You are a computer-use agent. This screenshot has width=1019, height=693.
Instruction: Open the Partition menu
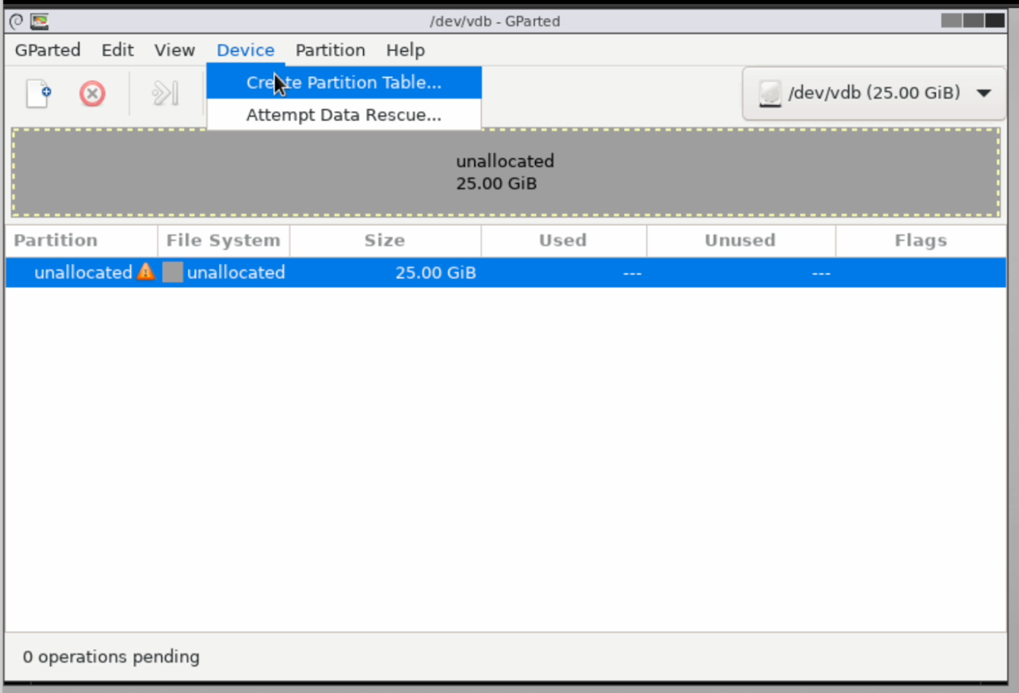[330, 50]
